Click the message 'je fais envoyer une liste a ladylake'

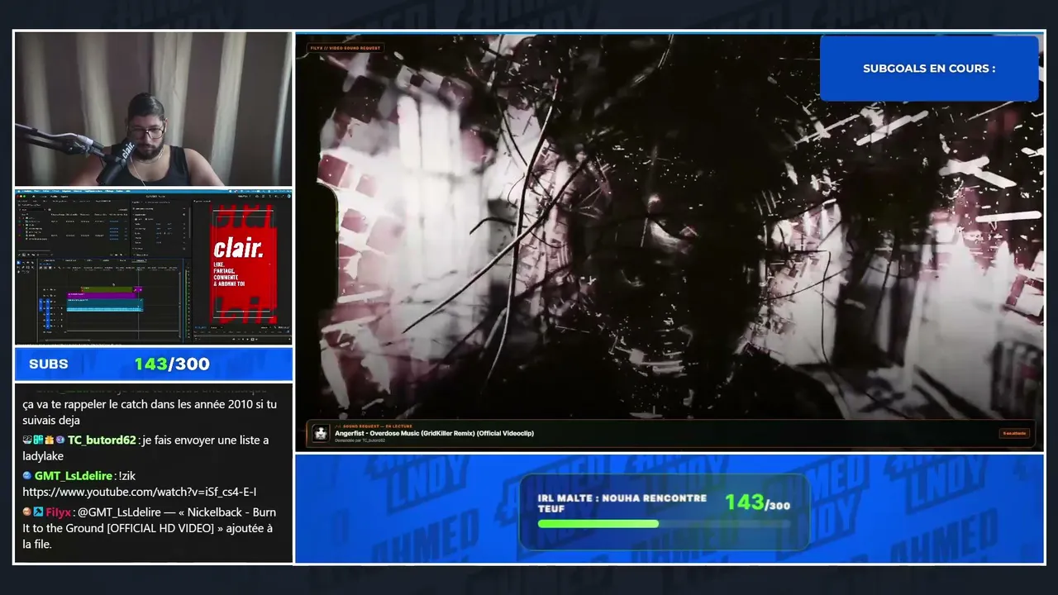(145, 448)
